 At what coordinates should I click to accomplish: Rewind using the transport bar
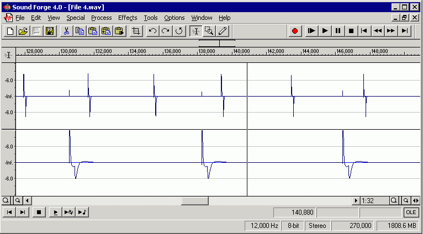pyautogui.click(x=378, y=31)
